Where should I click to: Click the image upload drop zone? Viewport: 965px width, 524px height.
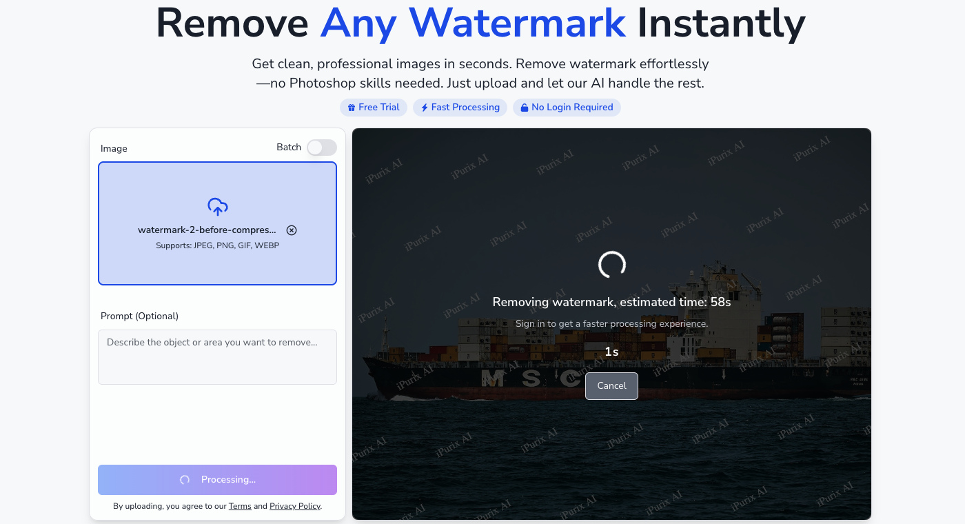coord(217,223)
